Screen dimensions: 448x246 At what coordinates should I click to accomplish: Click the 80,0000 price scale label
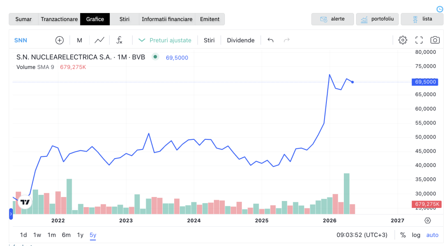point(425,52)
